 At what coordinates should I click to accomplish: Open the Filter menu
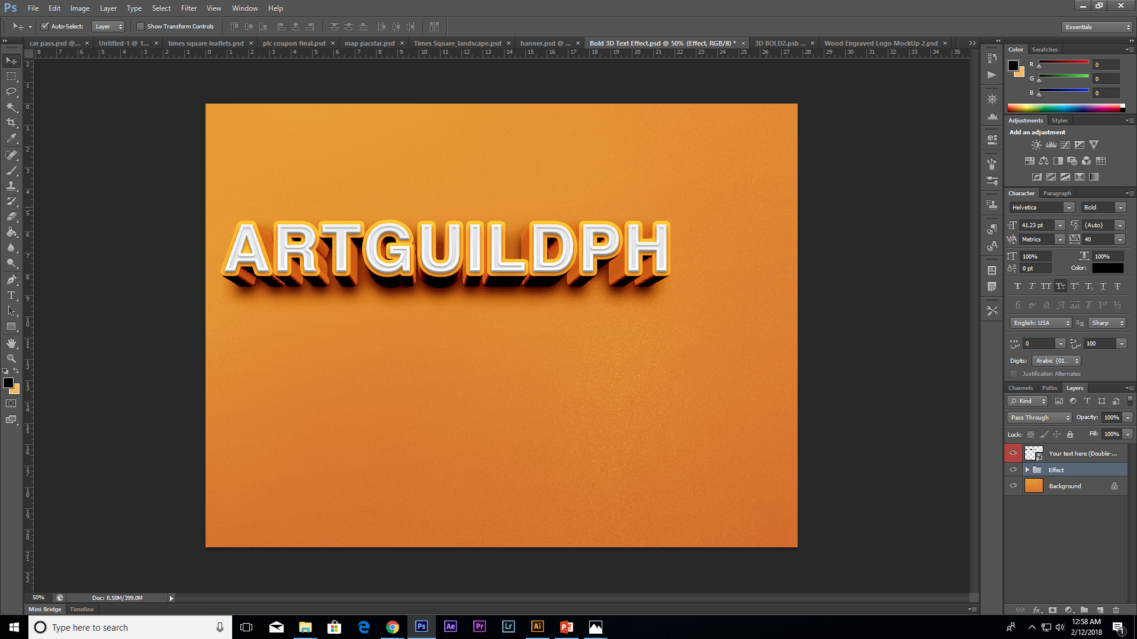189,8
